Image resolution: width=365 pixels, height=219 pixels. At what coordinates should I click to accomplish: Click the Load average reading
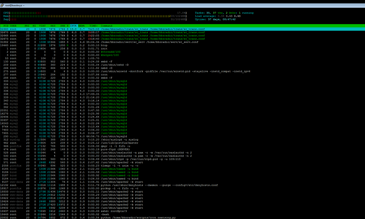(218, 16)
